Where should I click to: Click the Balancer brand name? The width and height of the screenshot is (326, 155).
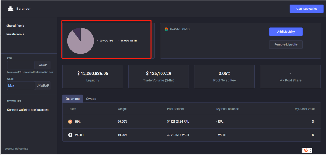(24, 9)
